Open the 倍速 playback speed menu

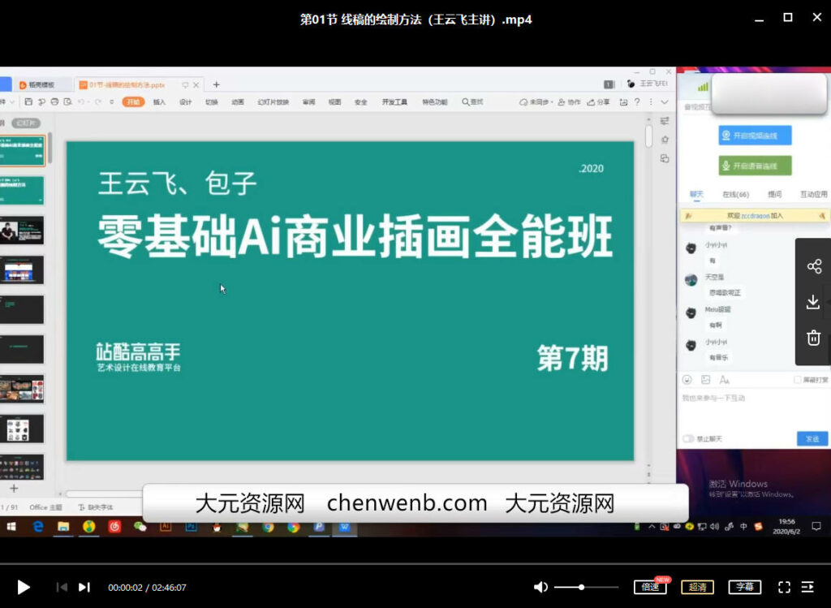[650, 587]
